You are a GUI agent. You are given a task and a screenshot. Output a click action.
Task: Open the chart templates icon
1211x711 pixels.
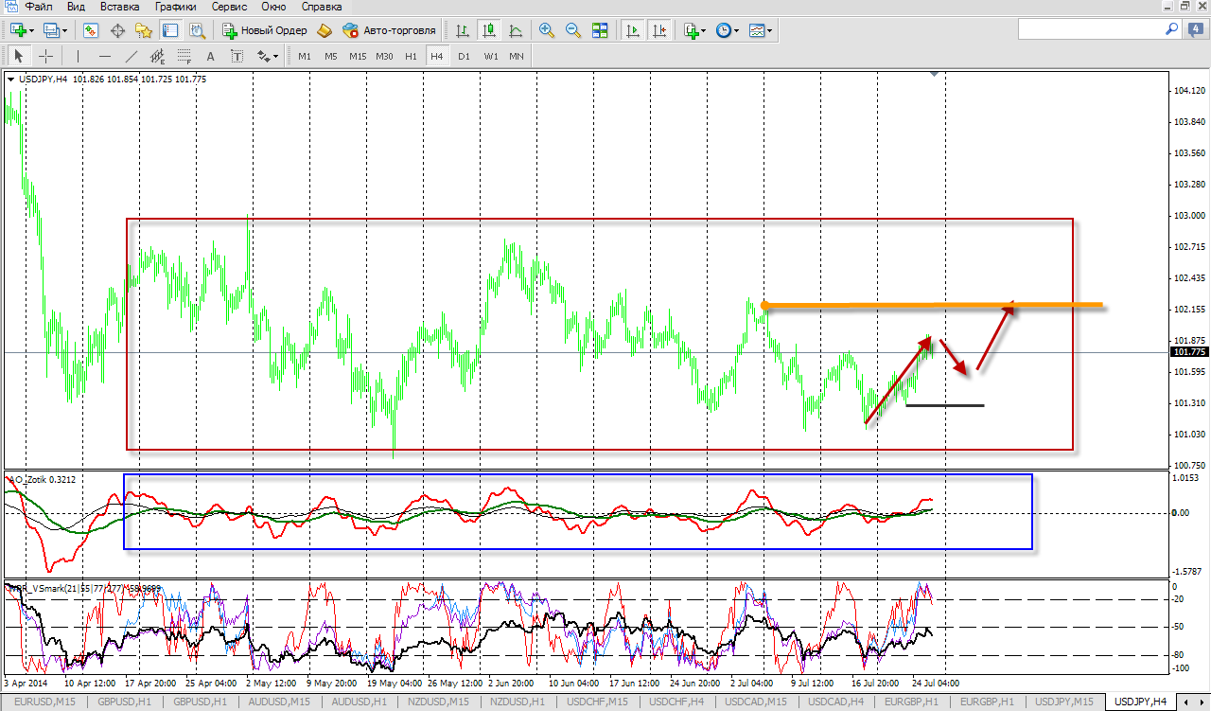(x=757, y=30)
